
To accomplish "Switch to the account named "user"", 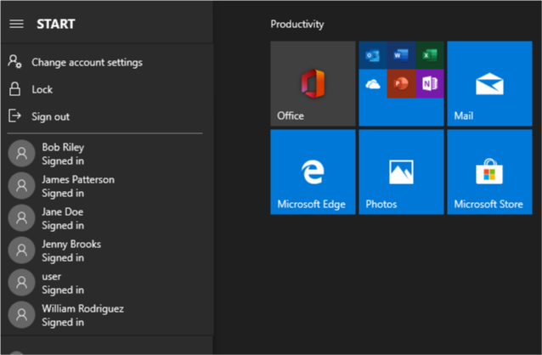I will click(x=107, y=283).
